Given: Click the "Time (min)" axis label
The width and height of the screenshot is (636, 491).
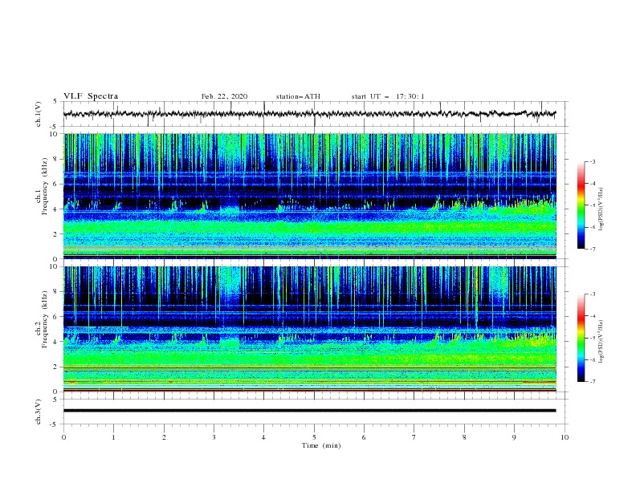Looking at the screenshot, I should click(321, 445).
